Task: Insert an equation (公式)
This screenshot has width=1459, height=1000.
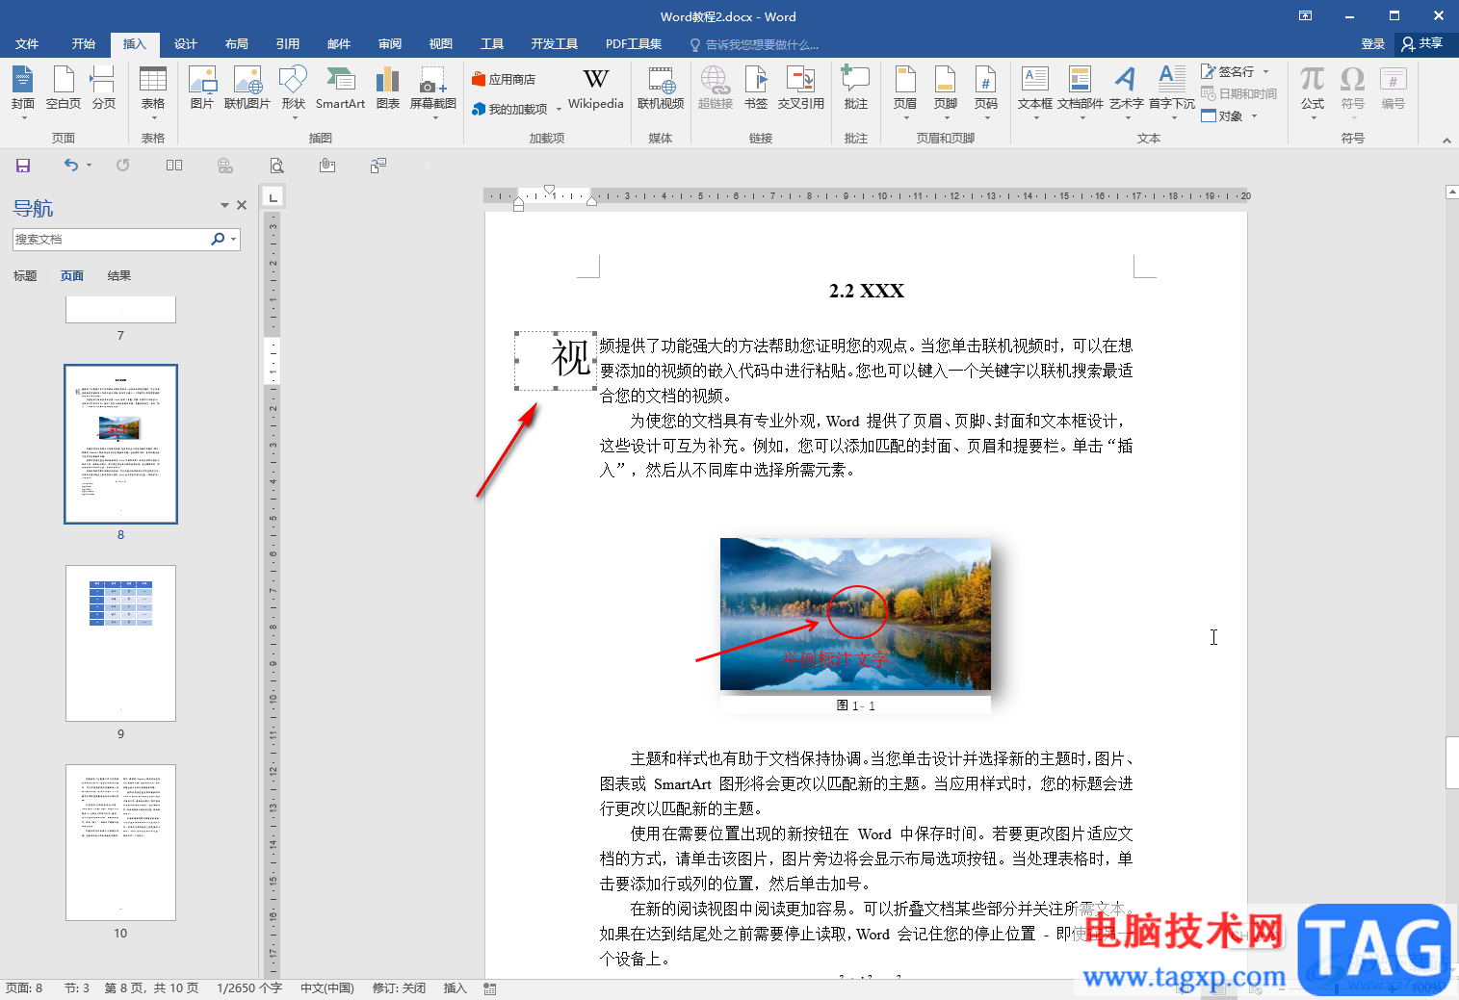Action: pos(1313,92)
